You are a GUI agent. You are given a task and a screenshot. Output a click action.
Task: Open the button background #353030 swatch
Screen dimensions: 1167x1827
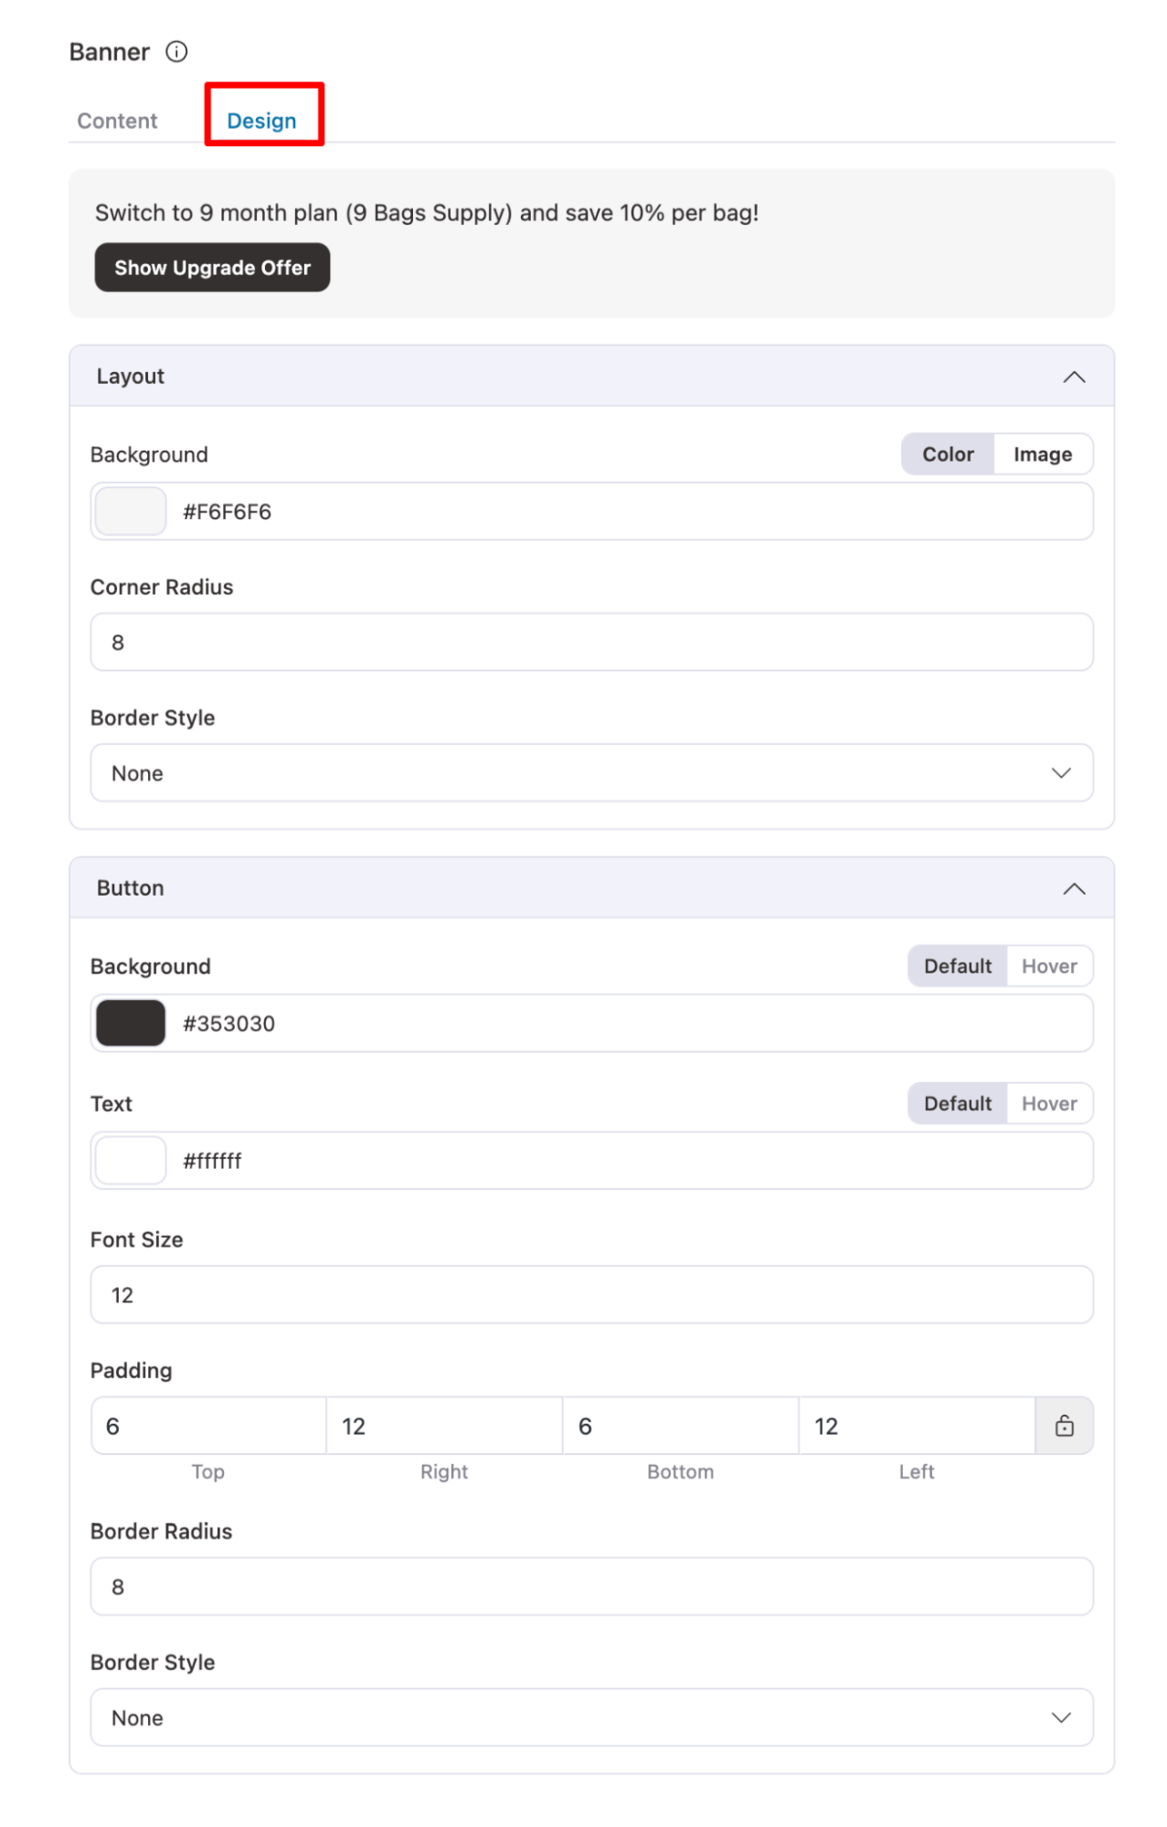point(131,1024)
